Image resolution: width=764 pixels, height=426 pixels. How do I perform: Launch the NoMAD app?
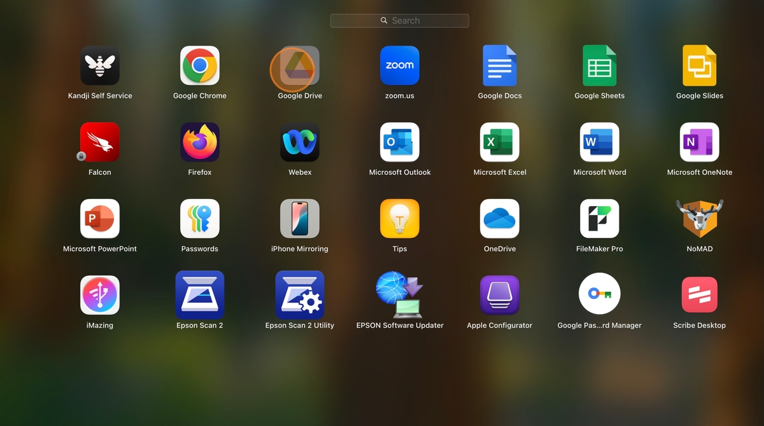point(700,219)
